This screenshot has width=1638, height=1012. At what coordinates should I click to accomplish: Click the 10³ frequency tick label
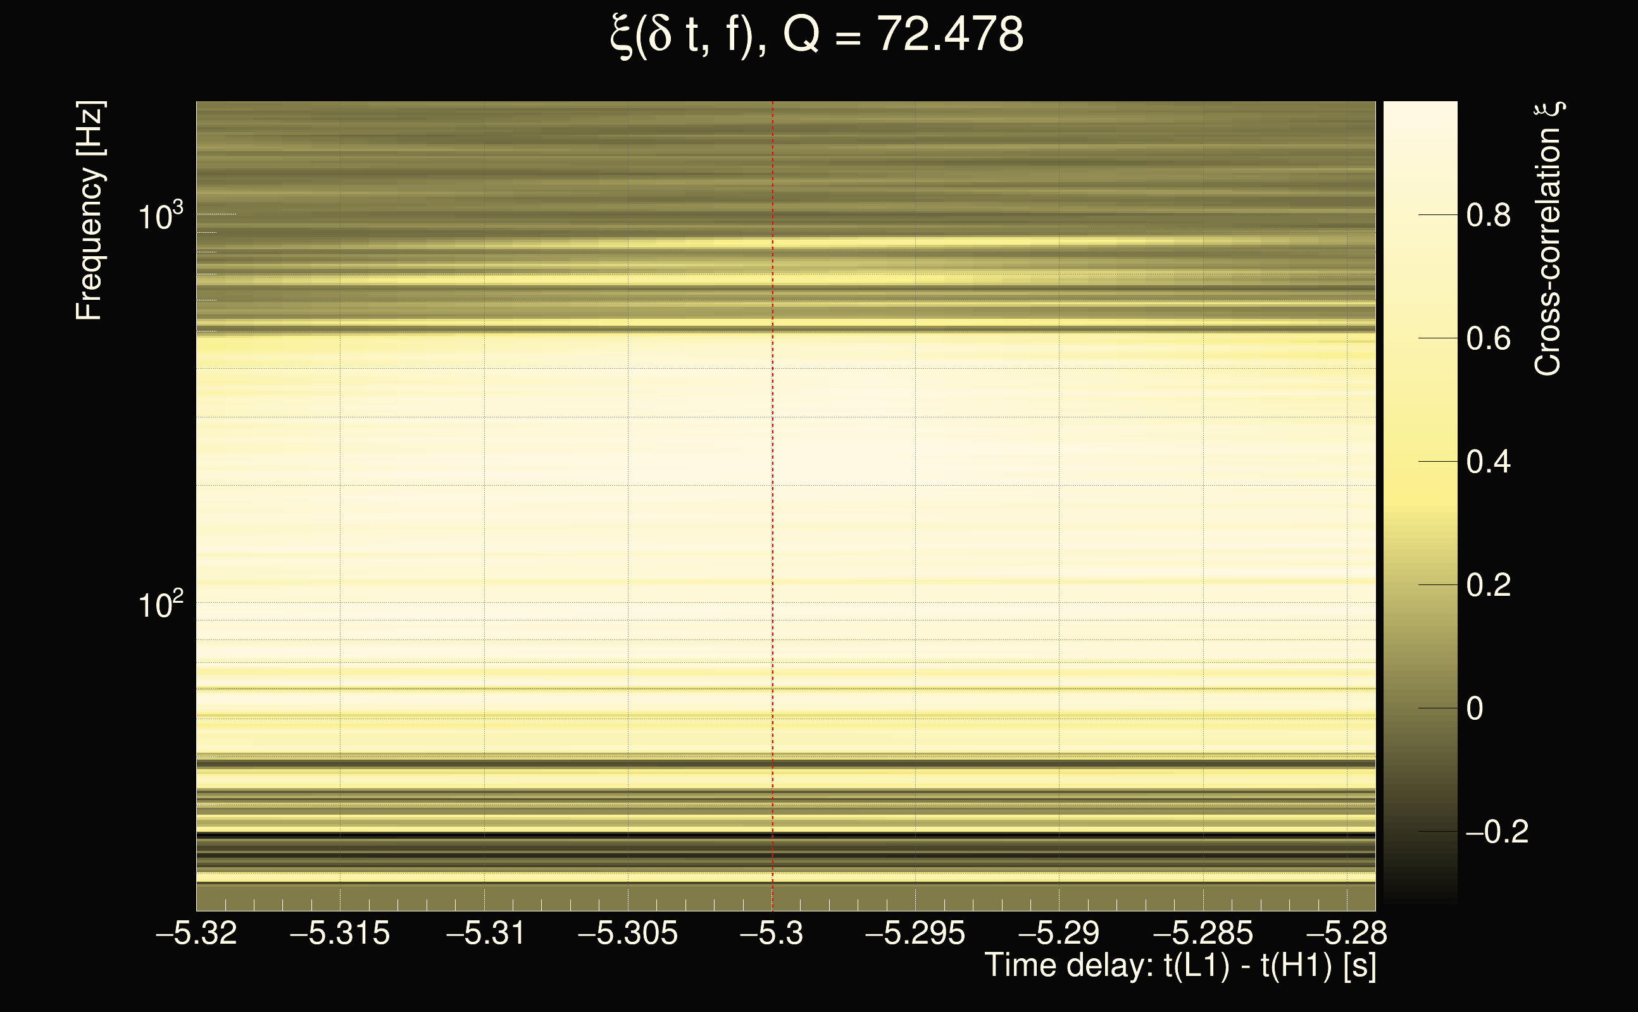coord(160,216)
